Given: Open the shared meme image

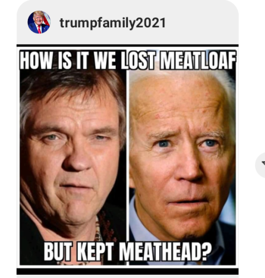Looking at the screenshot, I should [127, 157].
